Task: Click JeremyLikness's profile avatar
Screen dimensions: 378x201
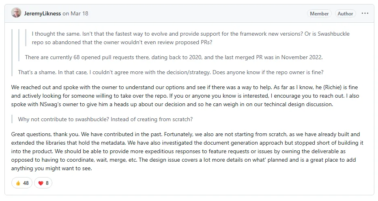Action: tap(17, 13)
